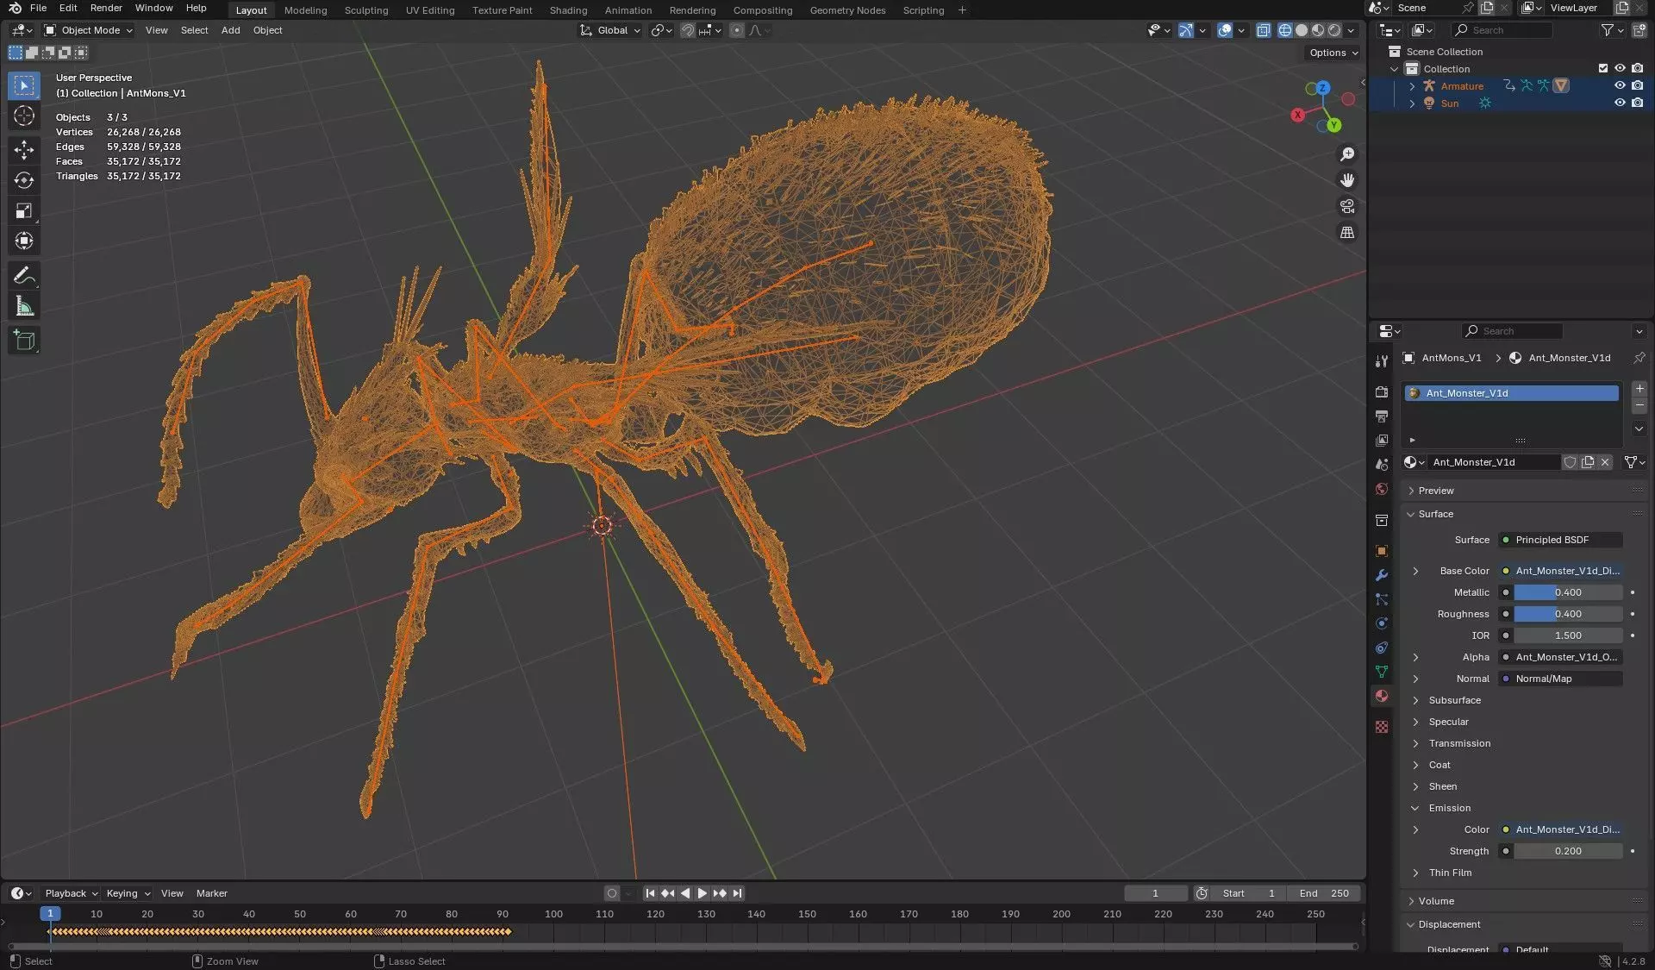Switch to the Sculpting workspace tab
This screenshot has width=1655, height=970.
click(366, 10)
